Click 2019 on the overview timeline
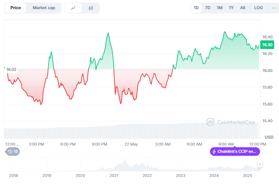The image size is (279, 185). click(x=47, y=176)
